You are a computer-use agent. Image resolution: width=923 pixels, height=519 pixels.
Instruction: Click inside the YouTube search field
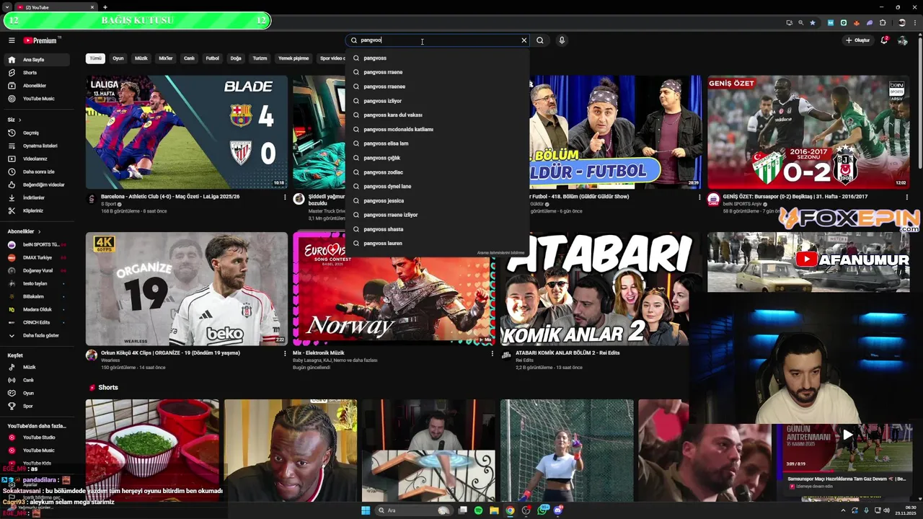(436, 40)
